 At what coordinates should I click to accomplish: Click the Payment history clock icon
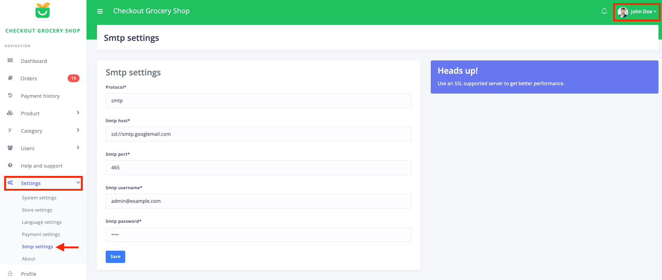coord(10,95)
